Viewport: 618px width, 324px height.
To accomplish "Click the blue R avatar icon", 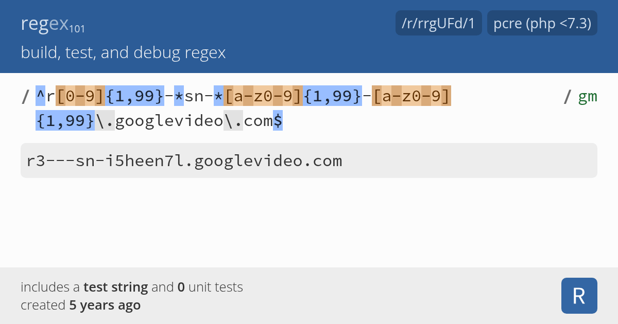I will (x=579, y=296).
